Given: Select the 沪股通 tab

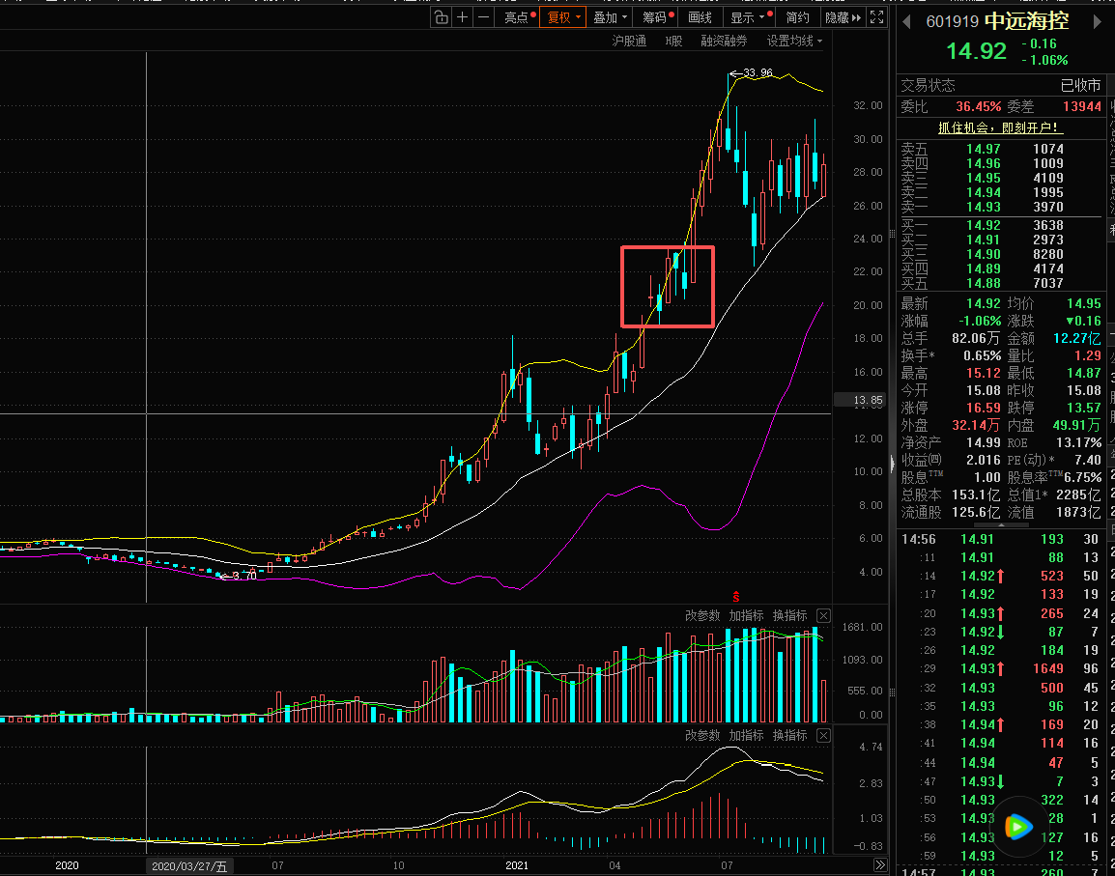Looking at the screenshot, I should [629, 41].
